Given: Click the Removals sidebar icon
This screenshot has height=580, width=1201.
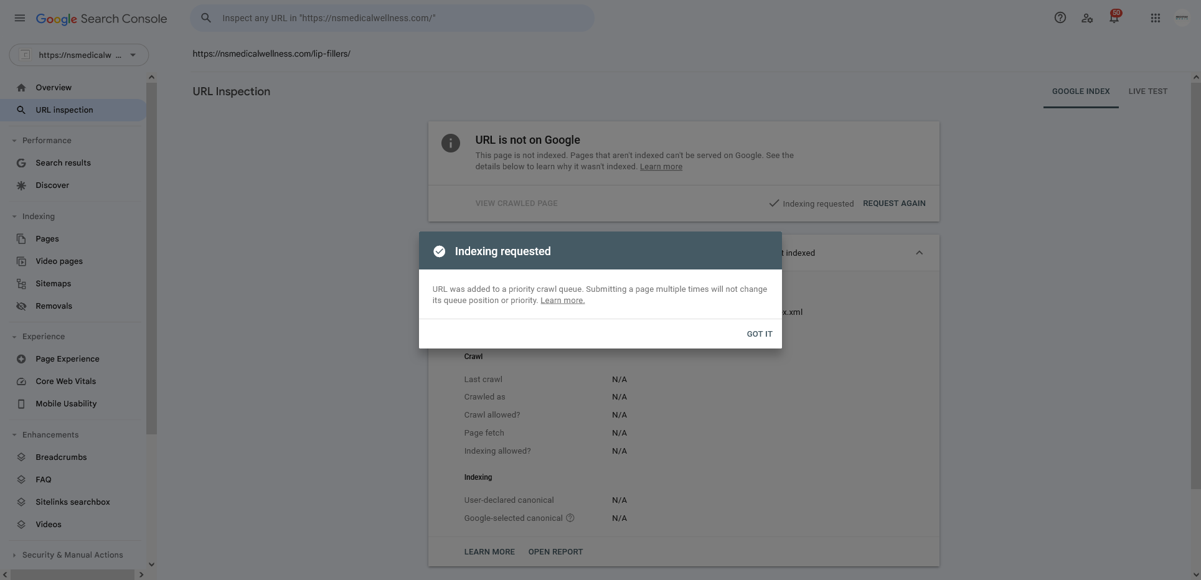Looking at the screenshot, I should [x=21, y=306].
